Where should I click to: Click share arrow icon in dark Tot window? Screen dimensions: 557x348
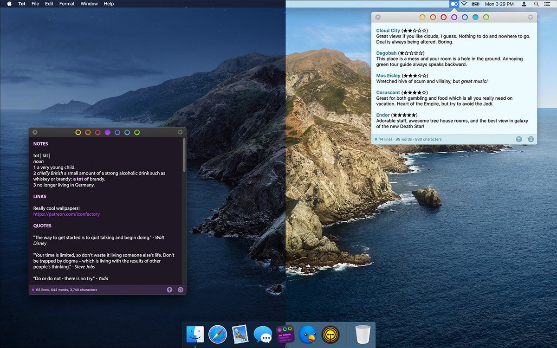169,290
